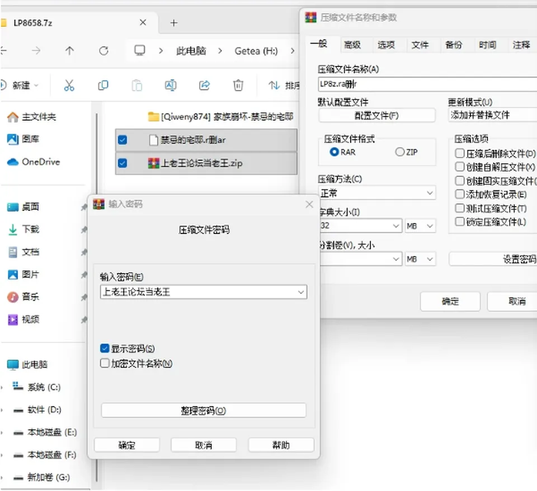Enable 压缩后删除文件 option
The image size is (537, 491).
tap(460, 153)
